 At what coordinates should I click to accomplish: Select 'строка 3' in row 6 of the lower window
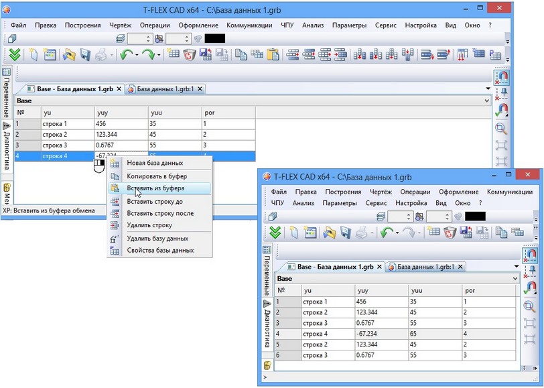tap(328, 355)
